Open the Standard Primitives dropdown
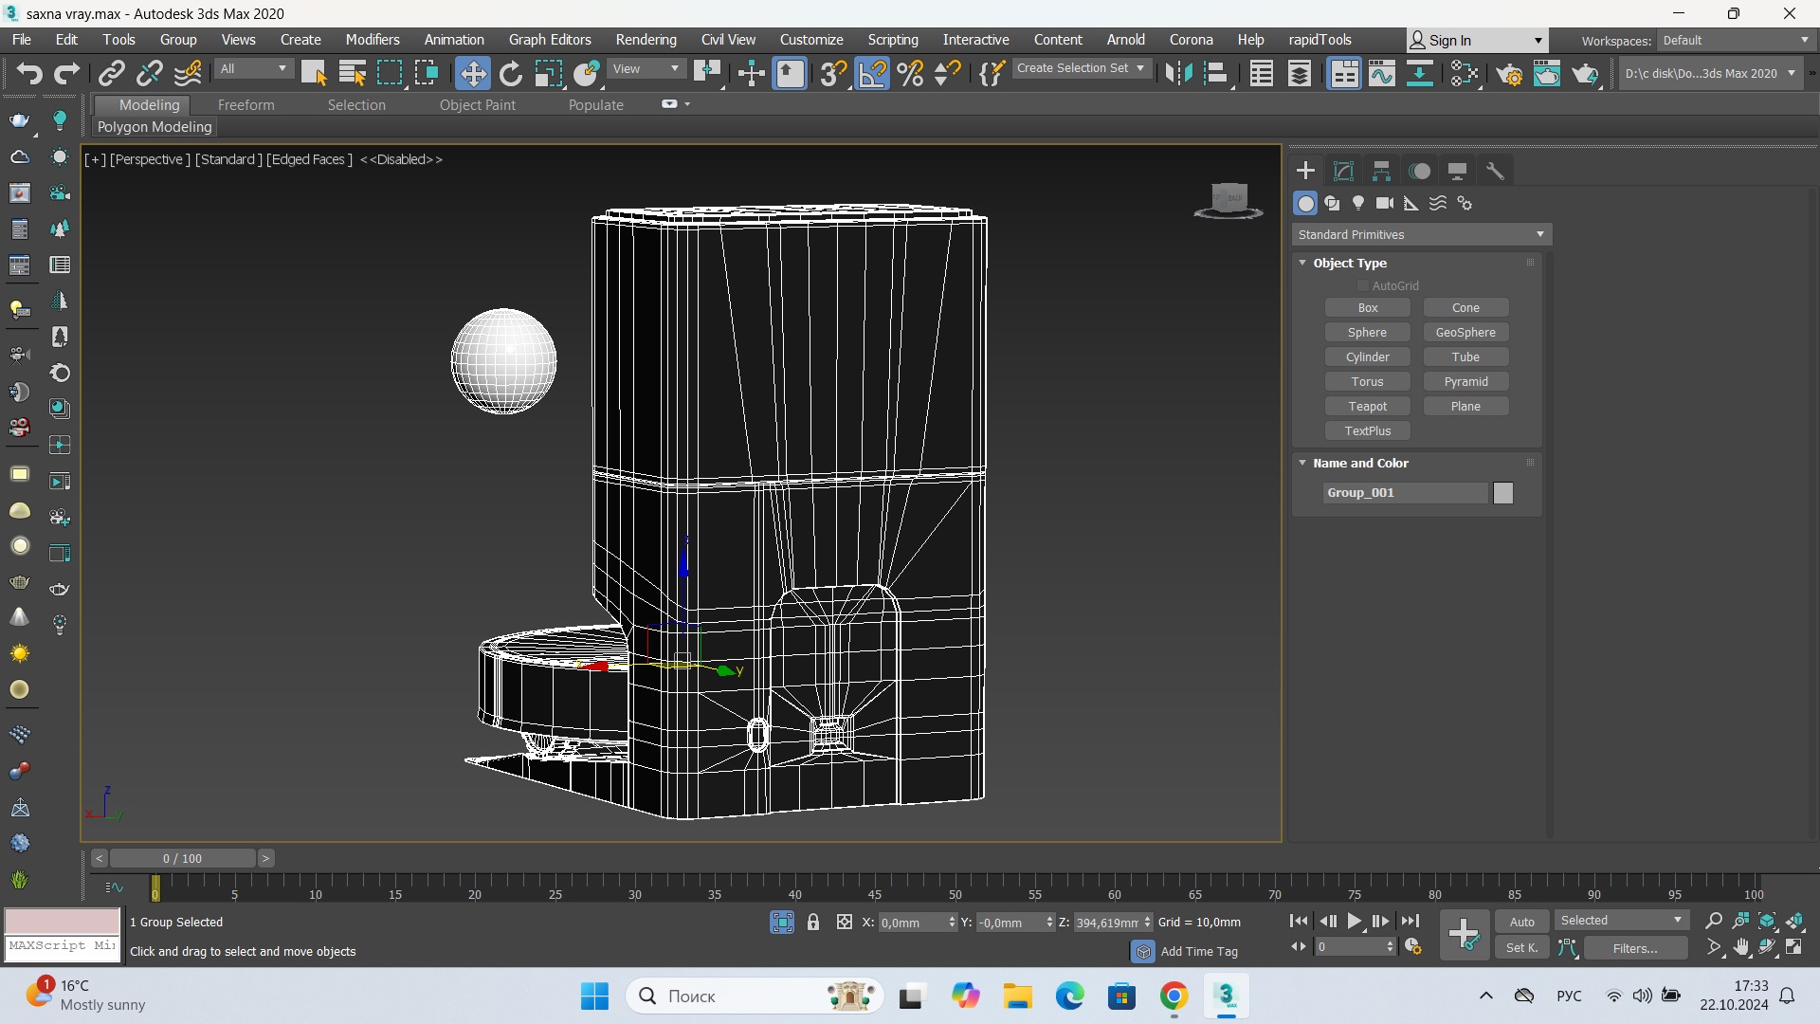This screenshot has width=1820, height=1024. pyautogui.click(x=1421, y=234)
